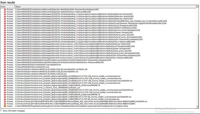
Task: Click warning icon for KVRT.exe//data0019.res row
Action: (5, 65)
